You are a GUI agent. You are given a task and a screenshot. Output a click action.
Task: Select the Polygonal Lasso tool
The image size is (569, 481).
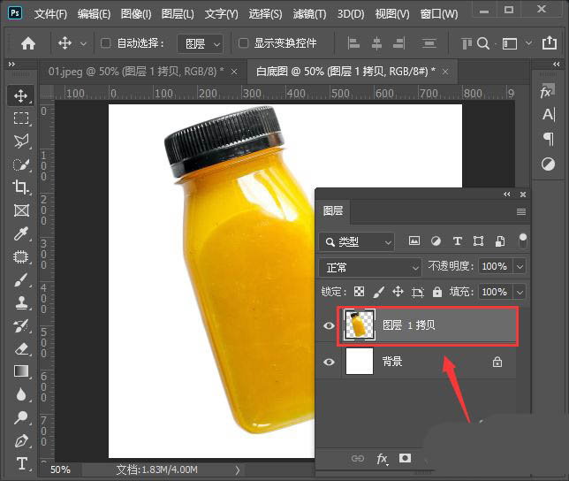(x=20, y=141)
